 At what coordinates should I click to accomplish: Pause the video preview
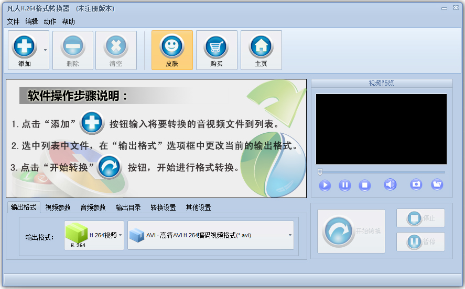tap(345, 186)
